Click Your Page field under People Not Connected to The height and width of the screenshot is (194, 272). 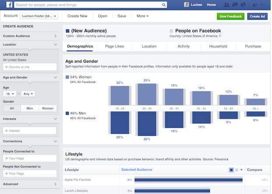coord(30,174)
